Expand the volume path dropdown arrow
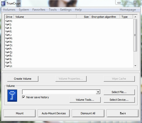Image resolution: width=142 pixels, height=123 pixels. pyautogui.click(x=98, y=92)
